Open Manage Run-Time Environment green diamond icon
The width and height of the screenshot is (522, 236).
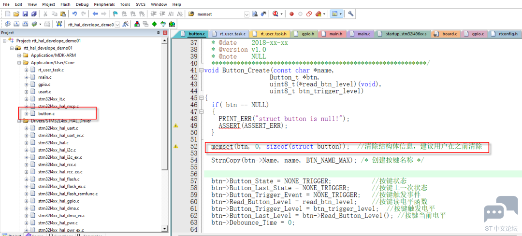(154, 24)
